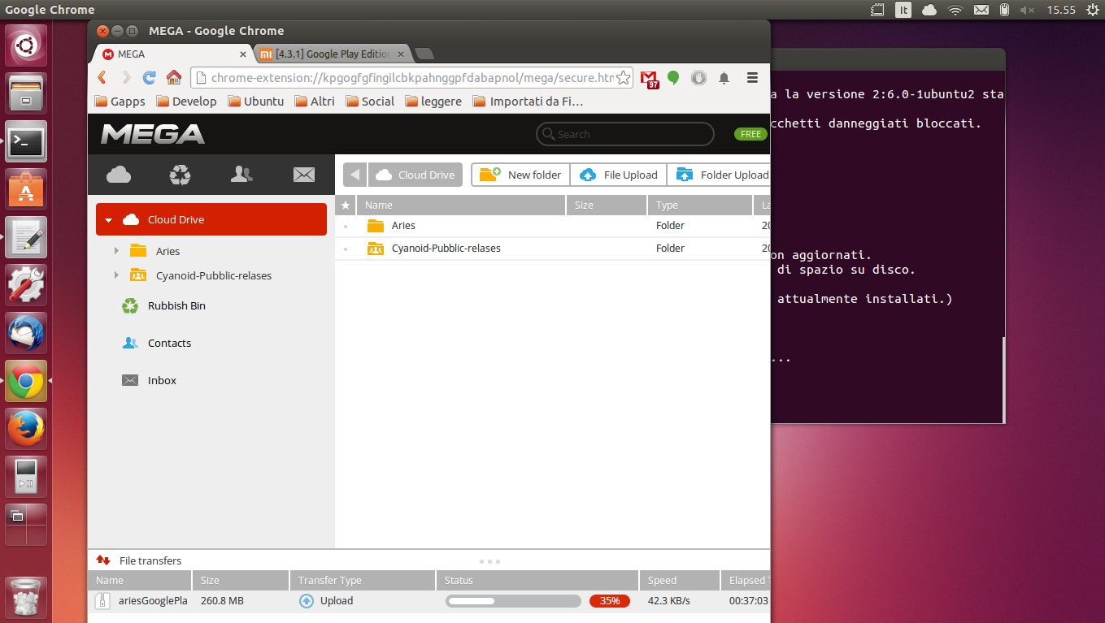The height and width of the screenshot is (623, 1105).
Task: Open the text editor from launcher
Action: (27, 237)
